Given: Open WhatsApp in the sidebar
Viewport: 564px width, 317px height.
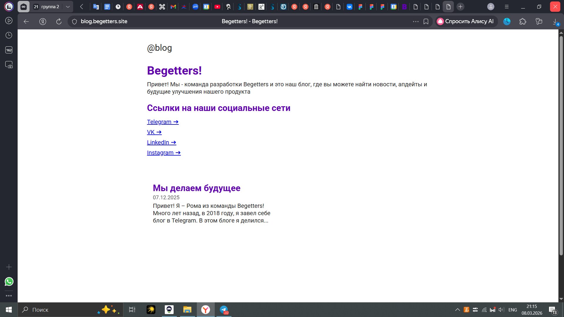Looking at the screenshot, I should [x=9, y=281].
